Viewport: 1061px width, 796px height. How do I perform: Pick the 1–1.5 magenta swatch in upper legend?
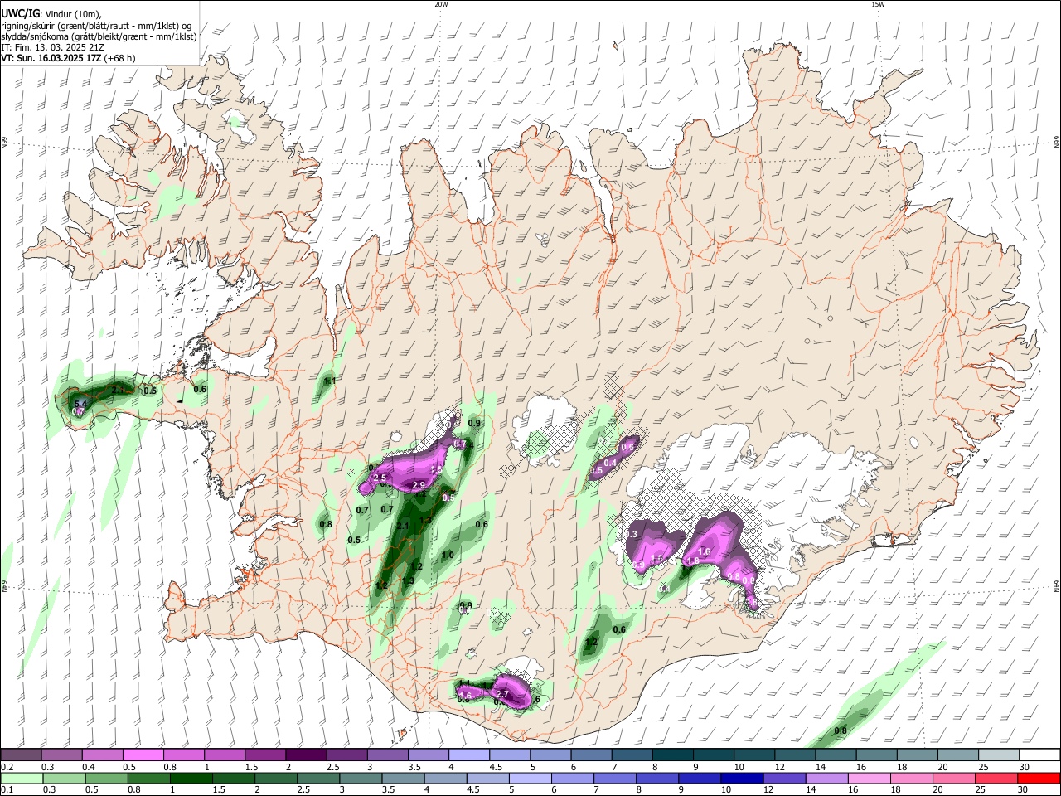point(224,755)
